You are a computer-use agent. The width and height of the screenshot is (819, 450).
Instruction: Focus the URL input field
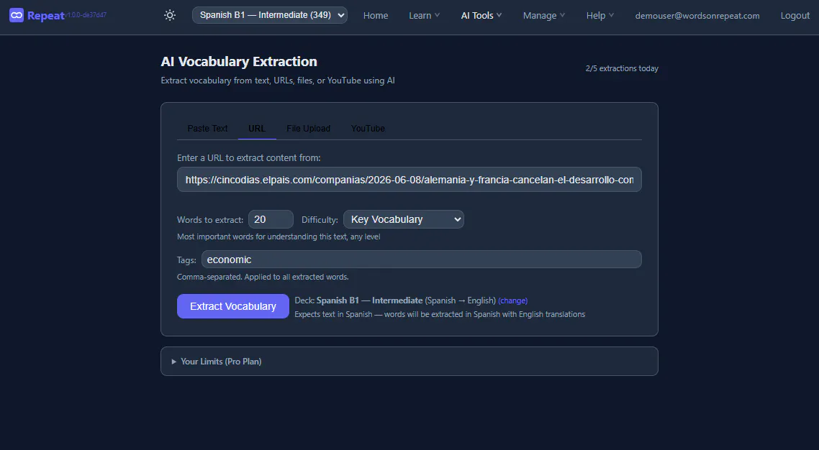tap(409, 180)
